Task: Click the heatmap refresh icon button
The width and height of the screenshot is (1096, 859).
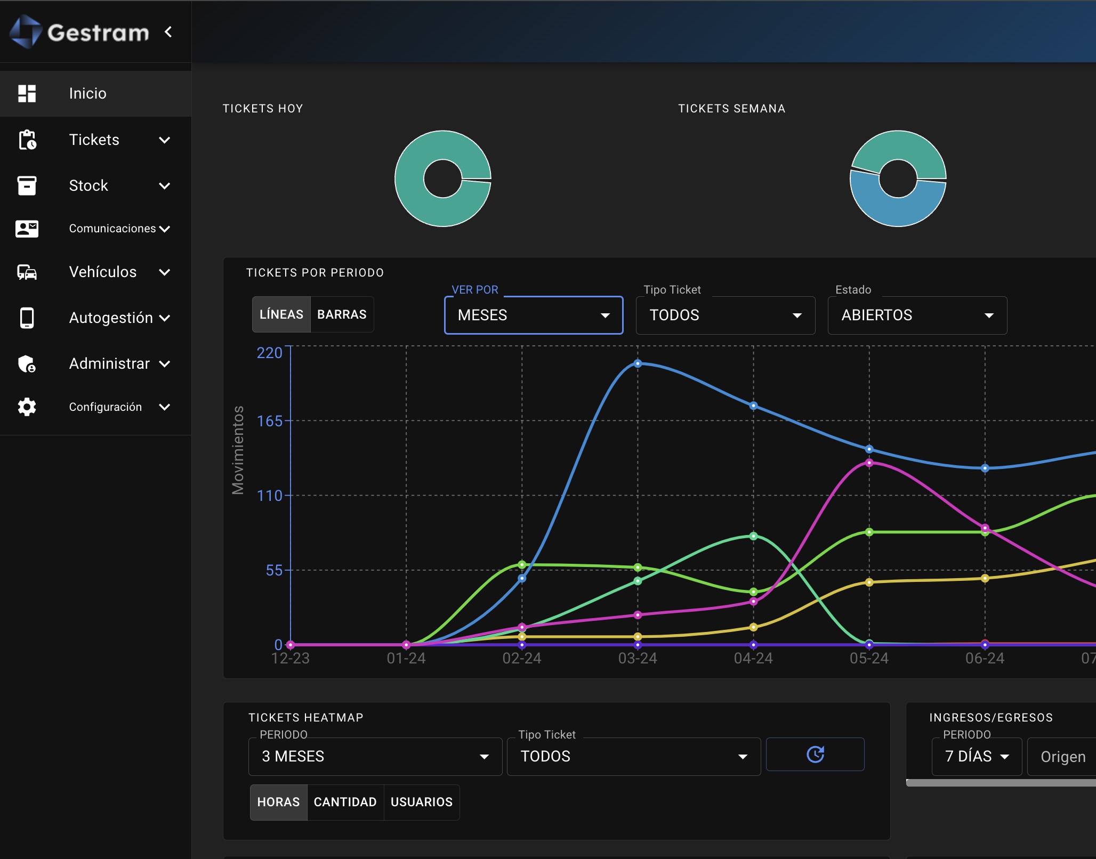Action: 815,755
